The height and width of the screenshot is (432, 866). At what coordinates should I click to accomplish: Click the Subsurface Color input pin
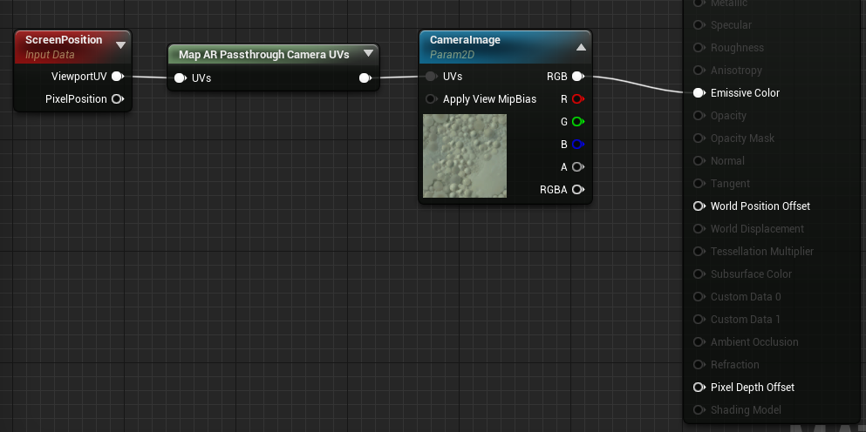pyautogui.click(x=699, y=273)
